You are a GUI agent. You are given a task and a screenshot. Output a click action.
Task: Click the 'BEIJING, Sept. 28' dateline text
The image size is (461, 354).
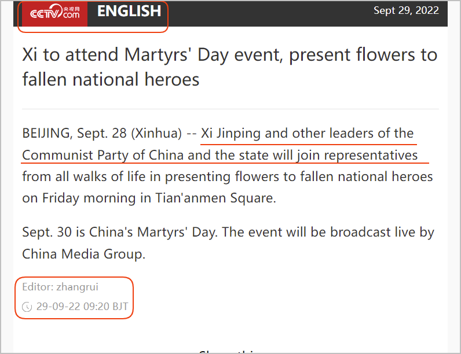click(74, 133)
